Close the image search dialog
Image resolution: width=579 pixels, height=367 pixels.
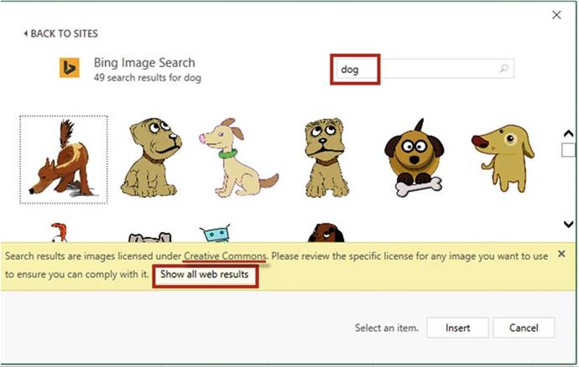click(556, 14)
